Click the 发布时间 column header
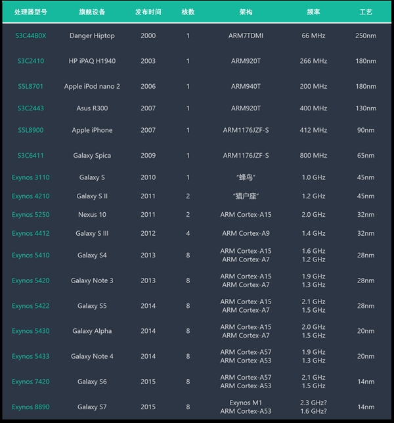 [x=148, y=12]
